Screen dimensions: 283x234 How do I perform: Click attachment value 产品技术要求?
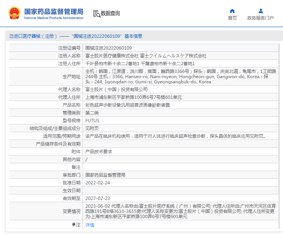pyautogui.click(x=99, y=151)
